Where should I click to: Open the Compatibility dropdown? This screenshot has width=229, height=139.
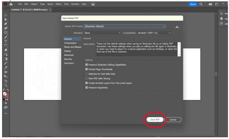154,33
